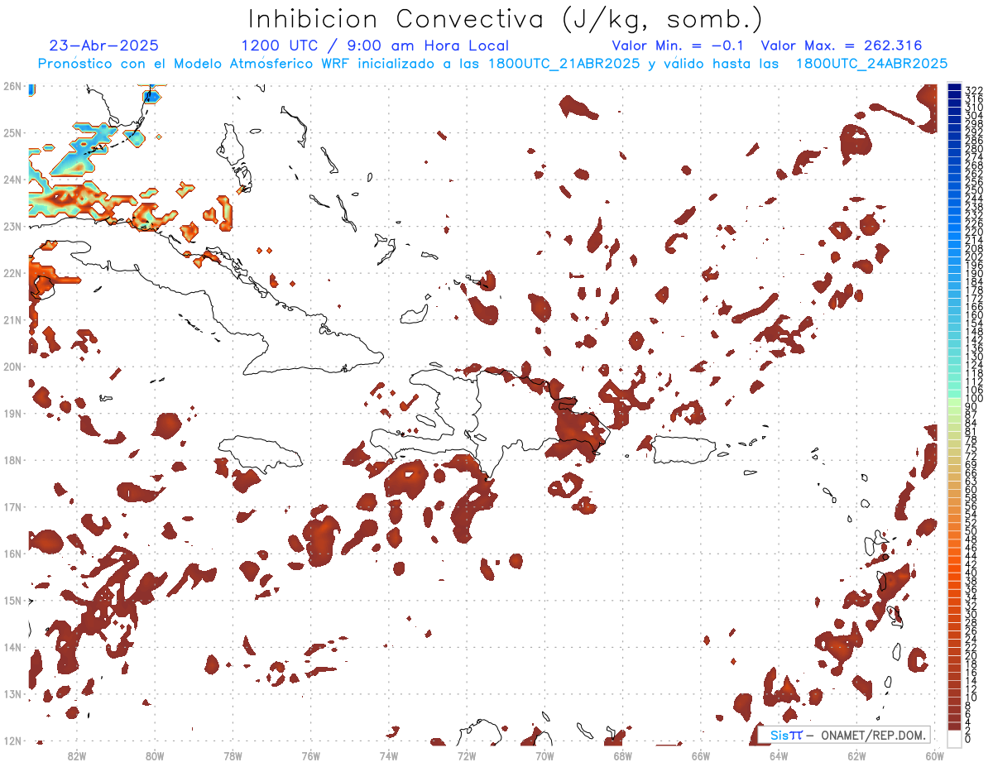Click the 'Valor Max. = 262.316' readout
The width and height of the screenshot is (993, 767).
coord(842,46)
